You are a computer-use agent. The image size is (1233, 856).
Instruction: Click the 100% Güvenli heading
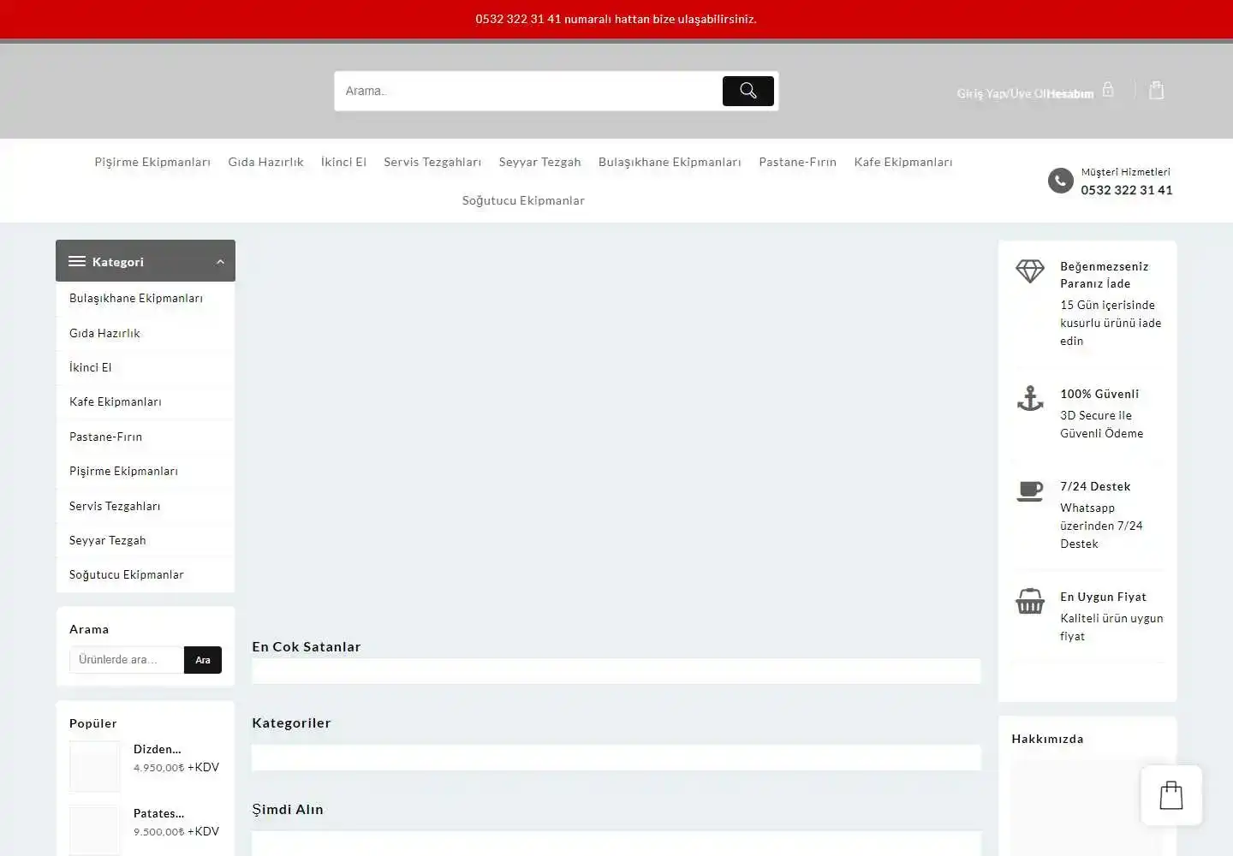pos(1099,394)
